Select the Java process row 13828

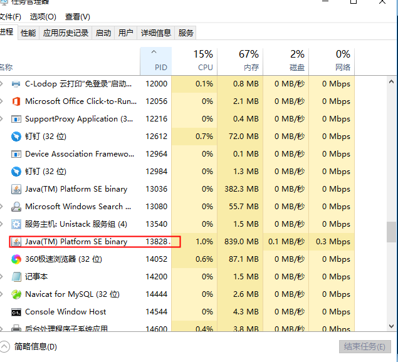177,242
